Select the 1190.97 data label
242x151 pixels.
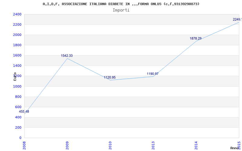[152, 74]
